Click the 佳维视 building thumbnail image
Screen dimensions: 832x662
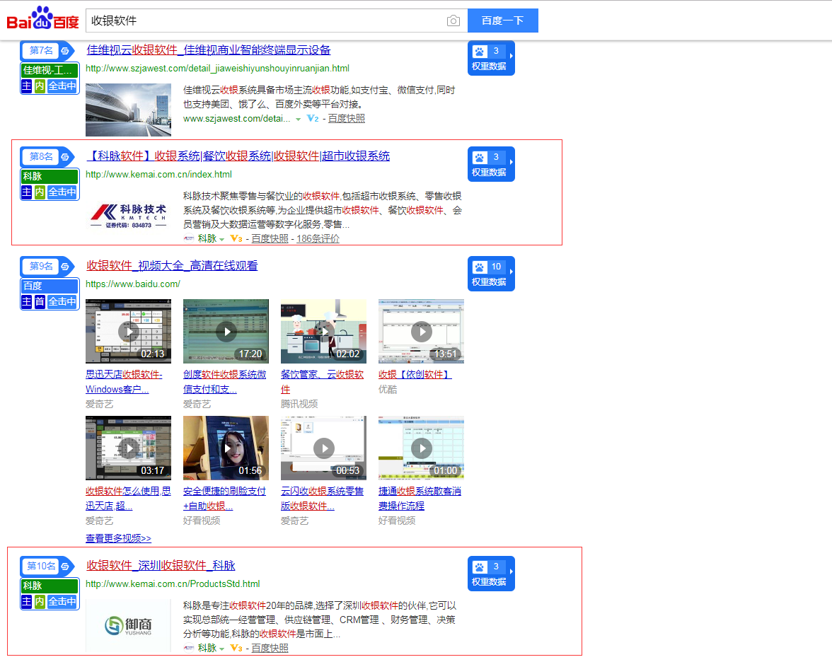pyautogui.click(x=129, y=110)
